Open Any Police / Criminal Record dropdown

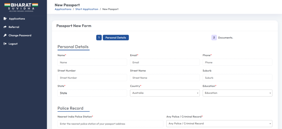tap(219, 123)
